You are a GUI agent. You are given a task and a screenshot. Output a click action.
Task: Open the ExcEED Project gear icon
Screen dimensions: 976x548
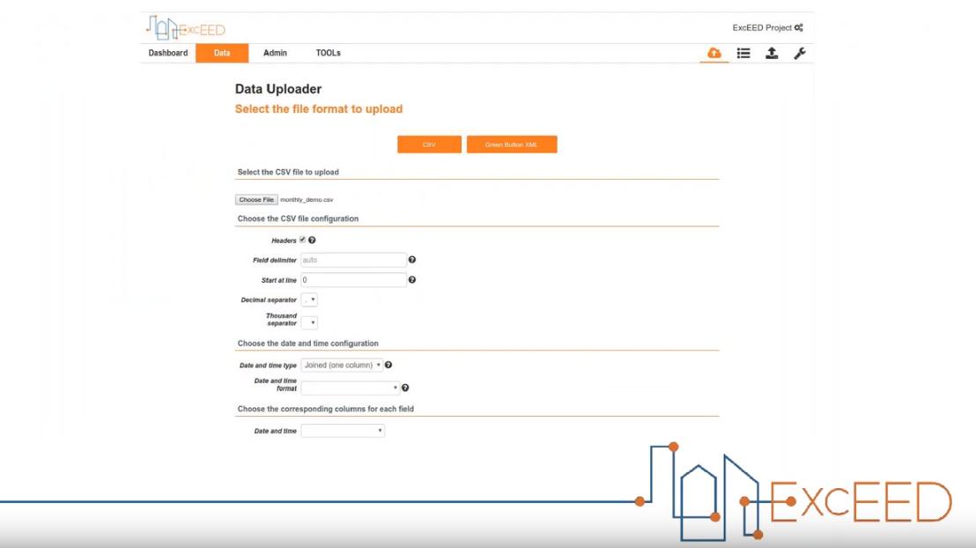point(798,27)
